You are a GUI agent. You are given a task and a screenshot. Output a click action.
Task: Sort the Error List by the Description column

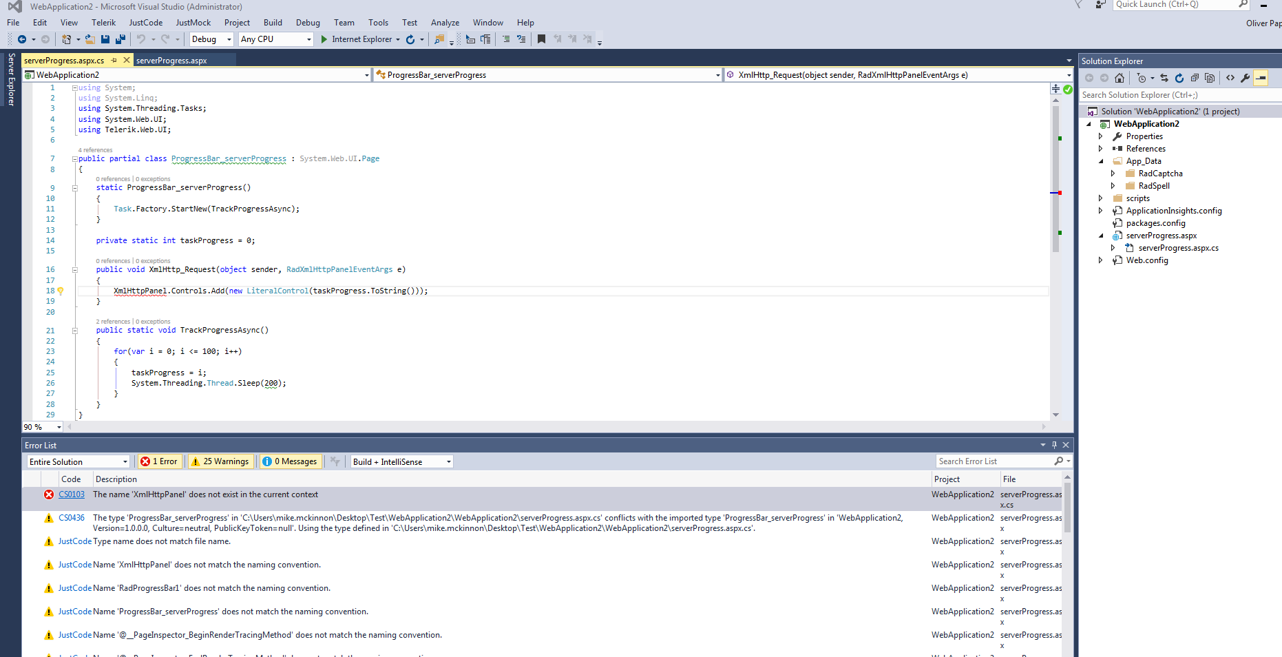[116, 479]
